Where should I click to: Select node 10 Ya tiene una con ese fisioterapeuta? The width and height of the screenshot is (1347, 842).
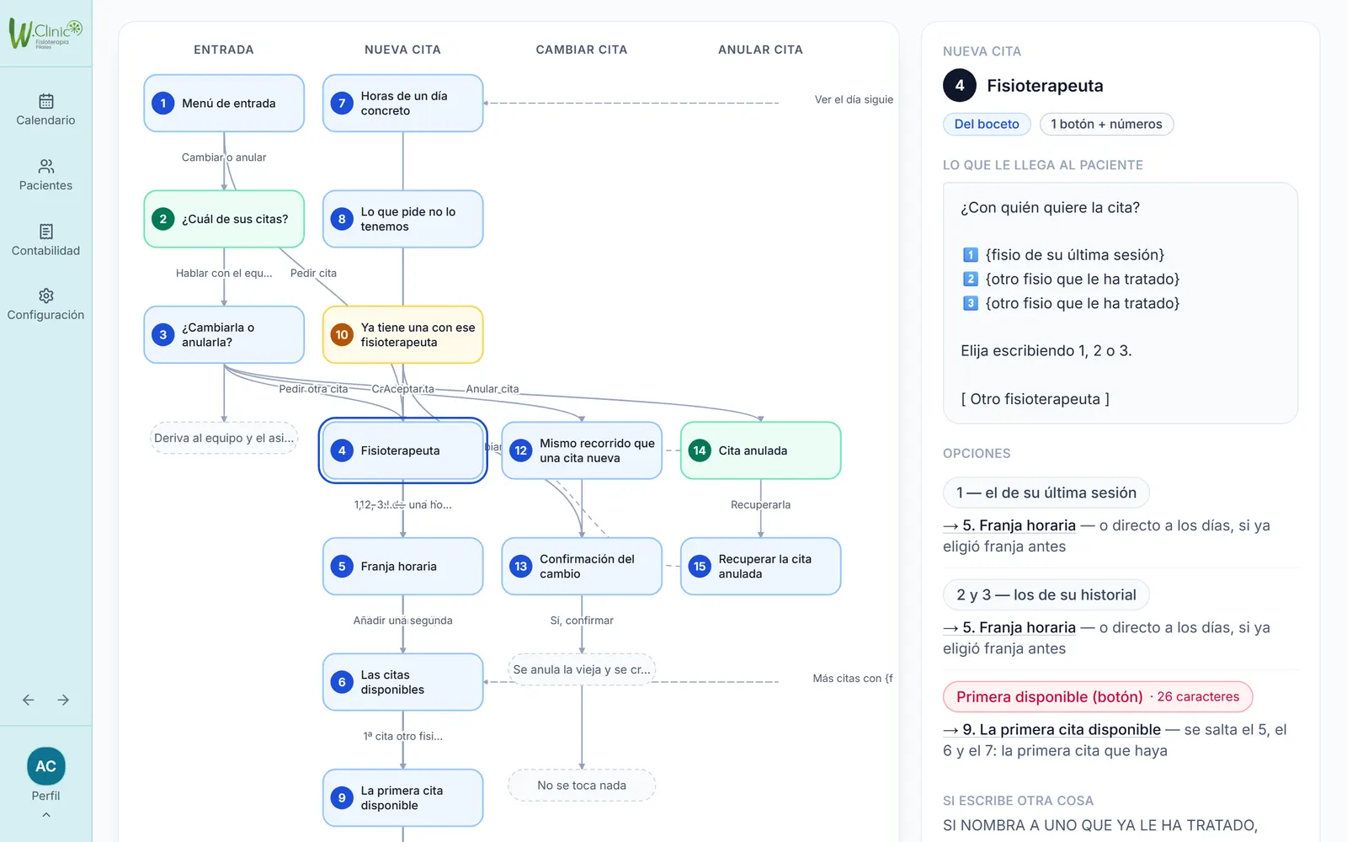pos(403,334)
